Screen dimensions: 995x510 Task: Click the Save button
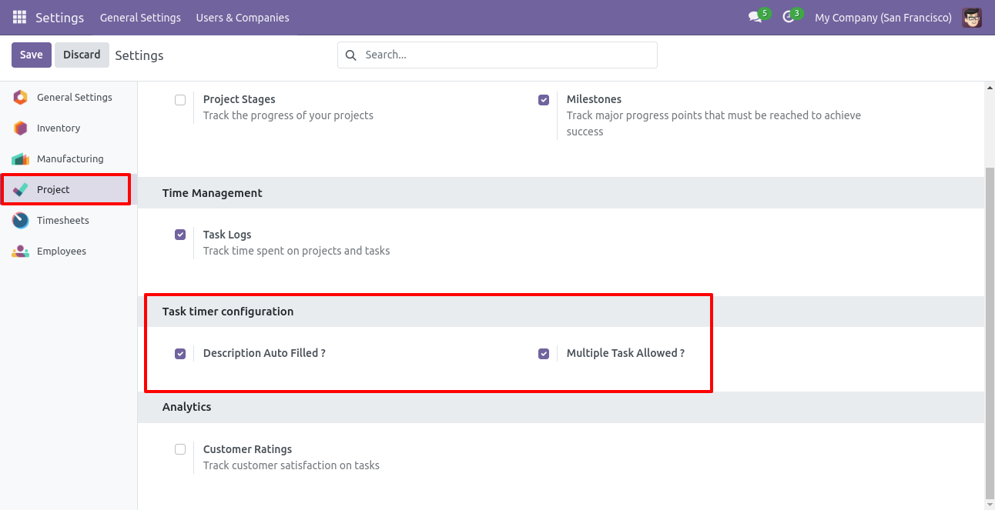point(32,55)
